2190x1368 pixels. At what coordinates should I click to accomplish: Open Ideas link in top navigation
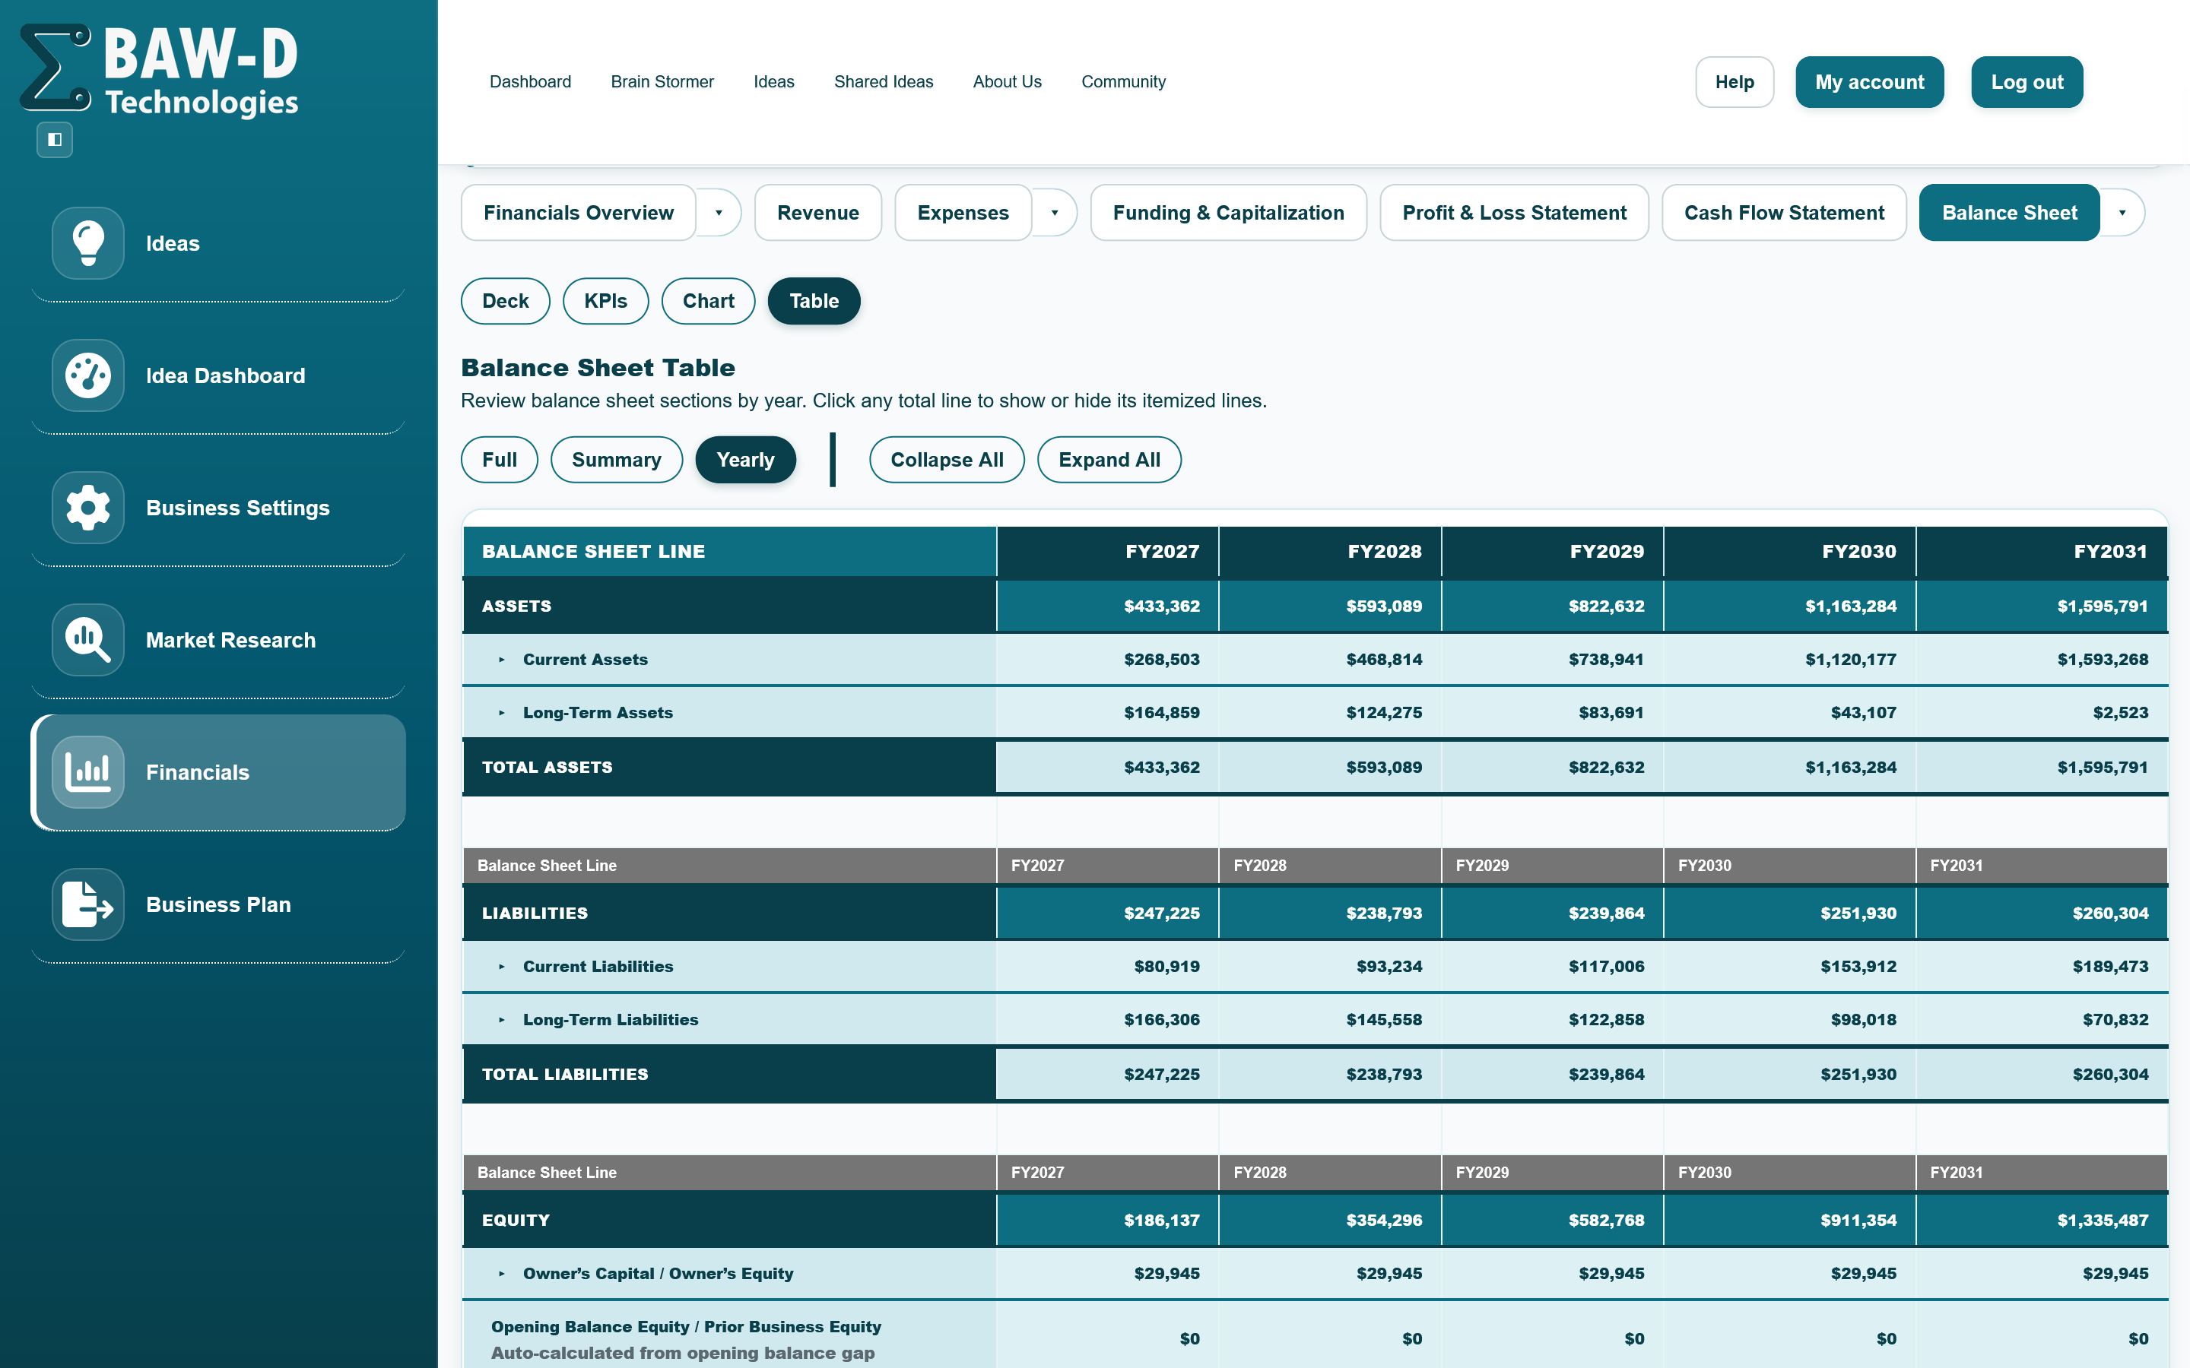pyautogui.click(x=774, y=81)
